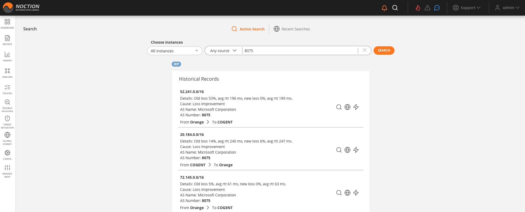
Task: Click lightning icon for 52.241.0.0/16 record
Action: 356,107
